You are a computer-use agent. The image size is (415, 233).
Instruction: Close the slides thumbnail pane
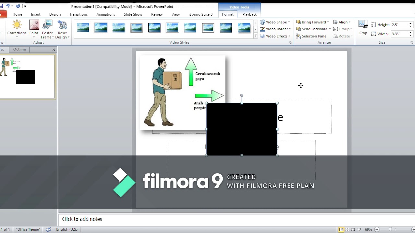[x=54, y=50]
